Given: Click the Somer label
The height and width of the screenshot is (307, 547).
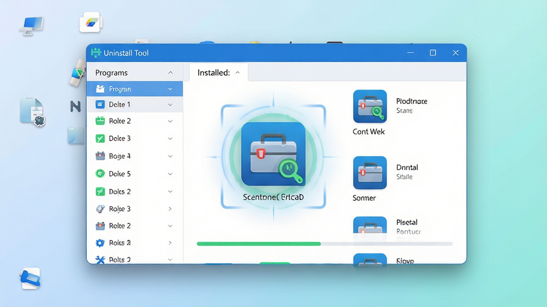Looking at the screenshot, I should pos(364,198).
